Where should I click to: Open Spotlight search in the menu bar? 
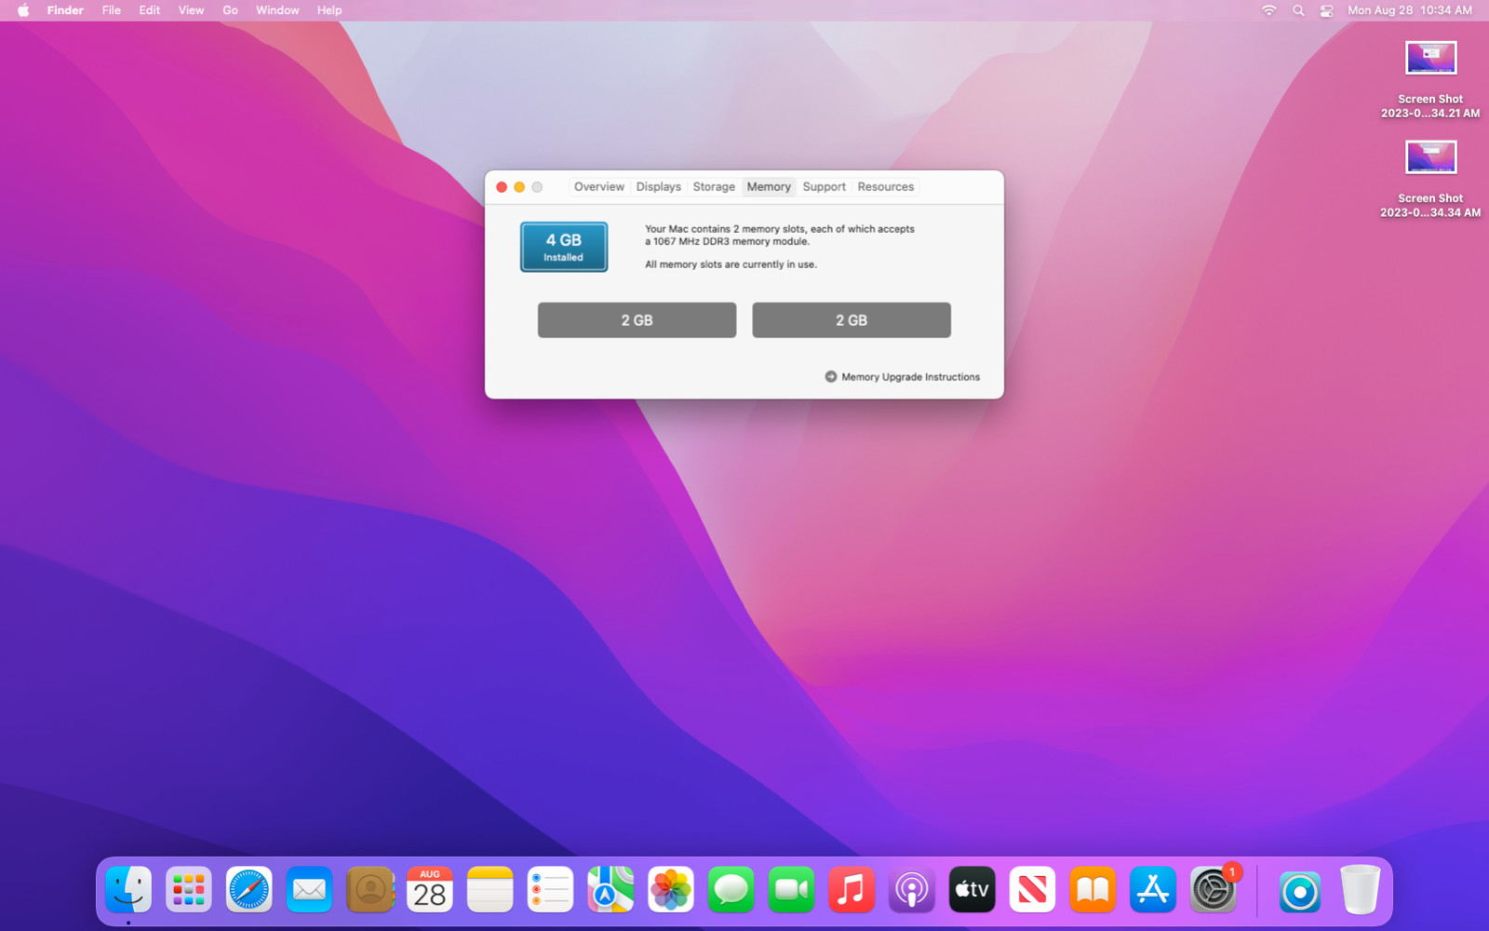coord(1298,10)
